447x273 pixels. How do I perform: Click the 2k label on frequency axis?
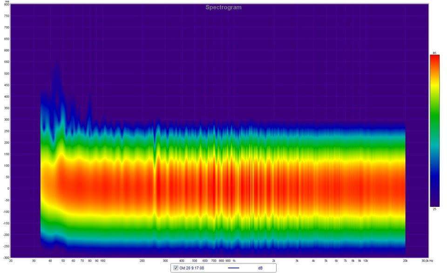pos(273,261)
